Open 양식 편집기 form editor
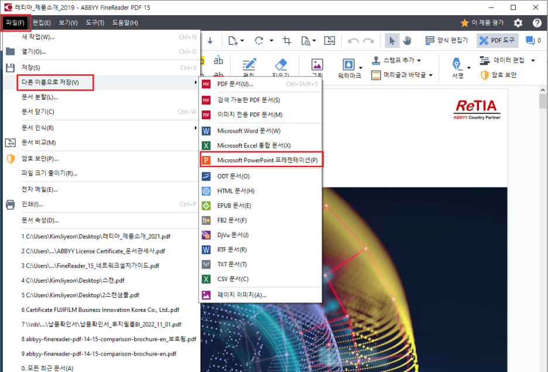 coord(446,40)
